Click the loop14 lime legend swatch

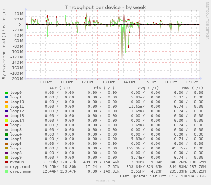tap(7, 121)
